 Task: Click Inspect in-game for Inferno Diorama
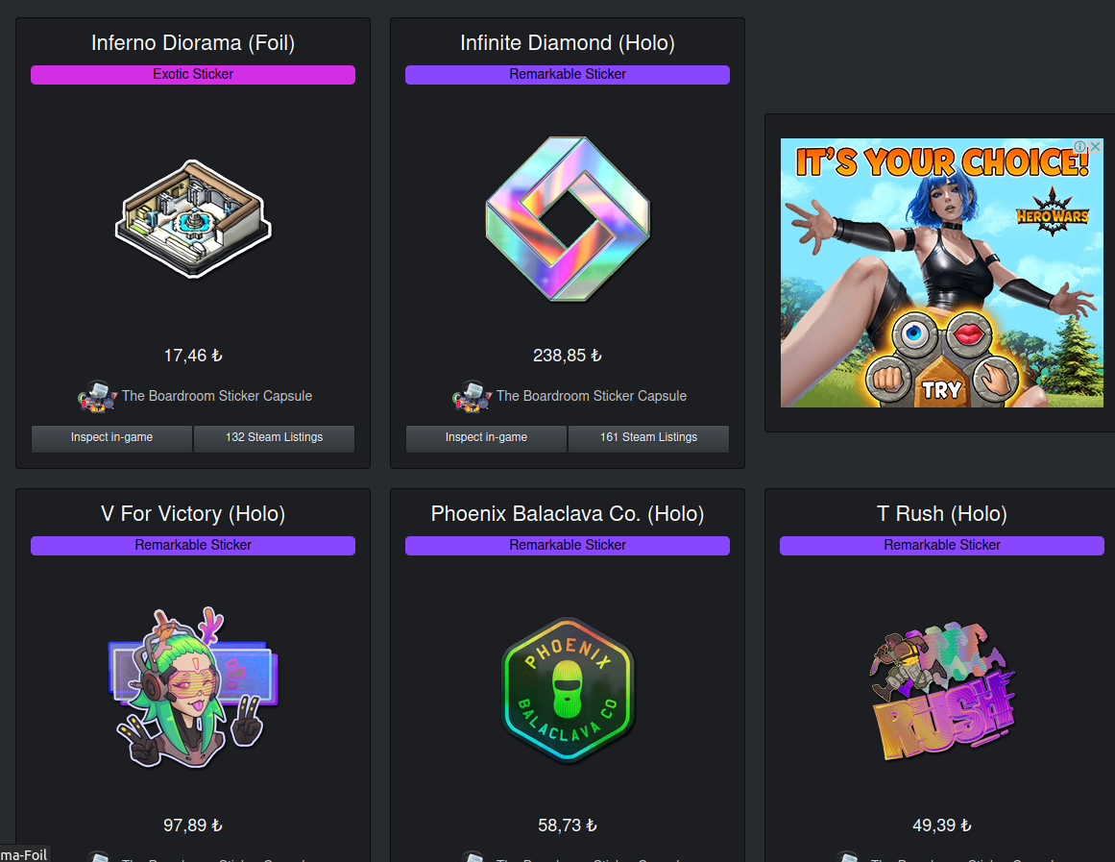coord(111,438)
